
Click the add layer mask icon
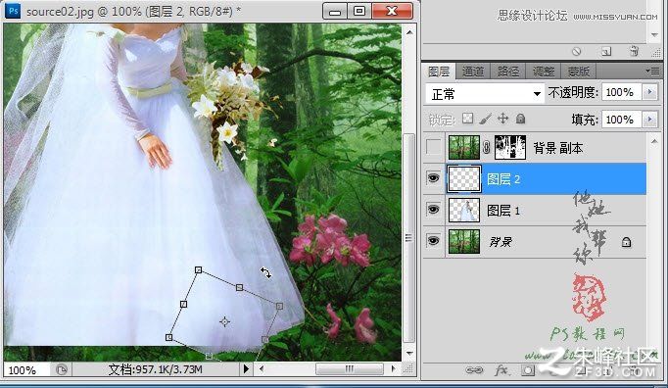(527, 370)
